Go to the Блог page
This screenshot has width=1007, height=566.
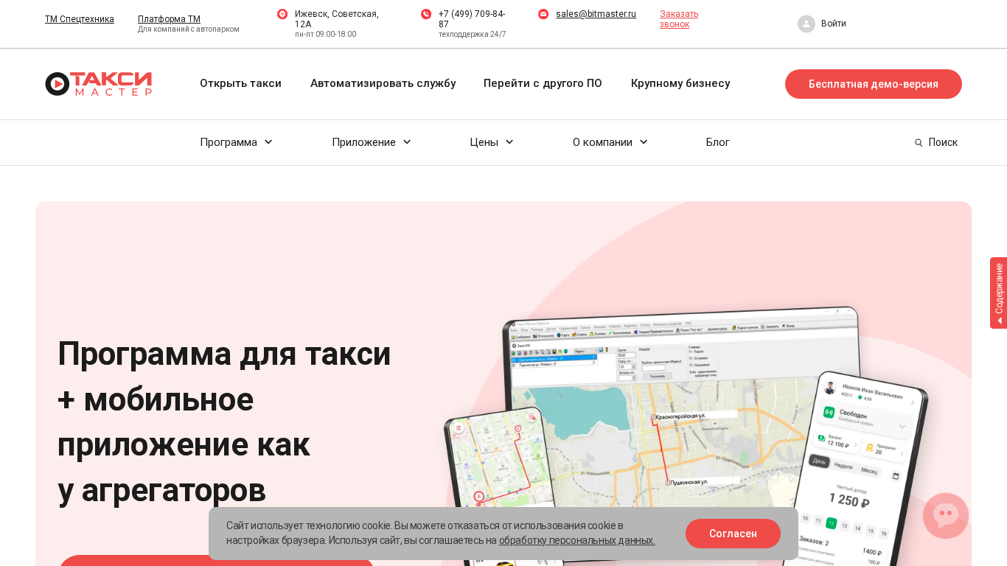[x=718, y=142]
